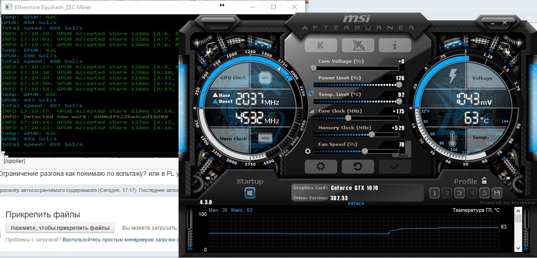
Task: Click 'Total speed: 492 Sol/s' console line
Action: 42,144
